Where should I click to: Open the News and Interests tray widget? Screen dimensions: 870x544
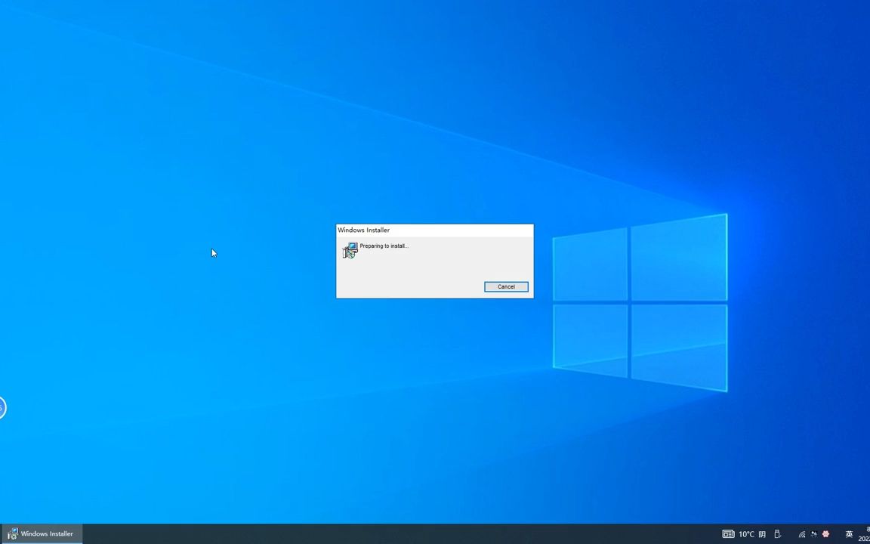(728, 533)
